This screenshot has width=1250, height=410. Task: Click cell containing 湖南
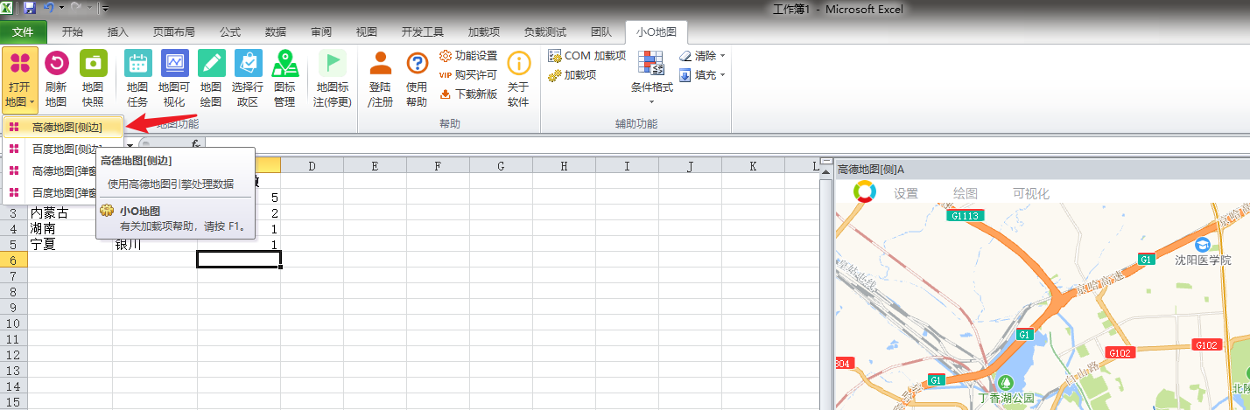click(70, 229)
